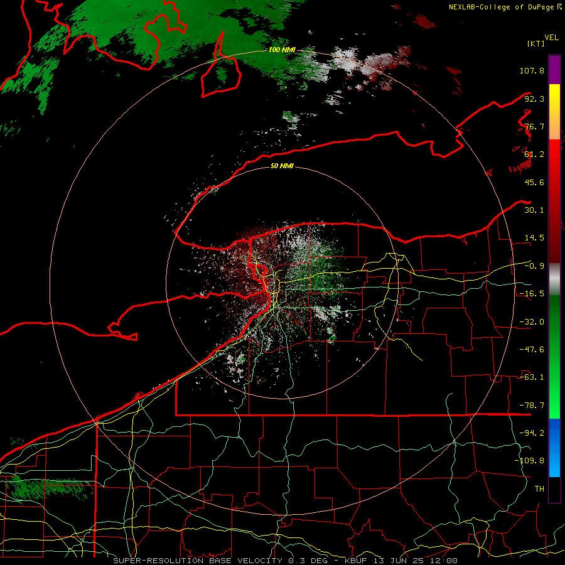Select the 92.3 value on the velocity scale
The height and width of the screenshot is (565, 565).
pos(534,99)
